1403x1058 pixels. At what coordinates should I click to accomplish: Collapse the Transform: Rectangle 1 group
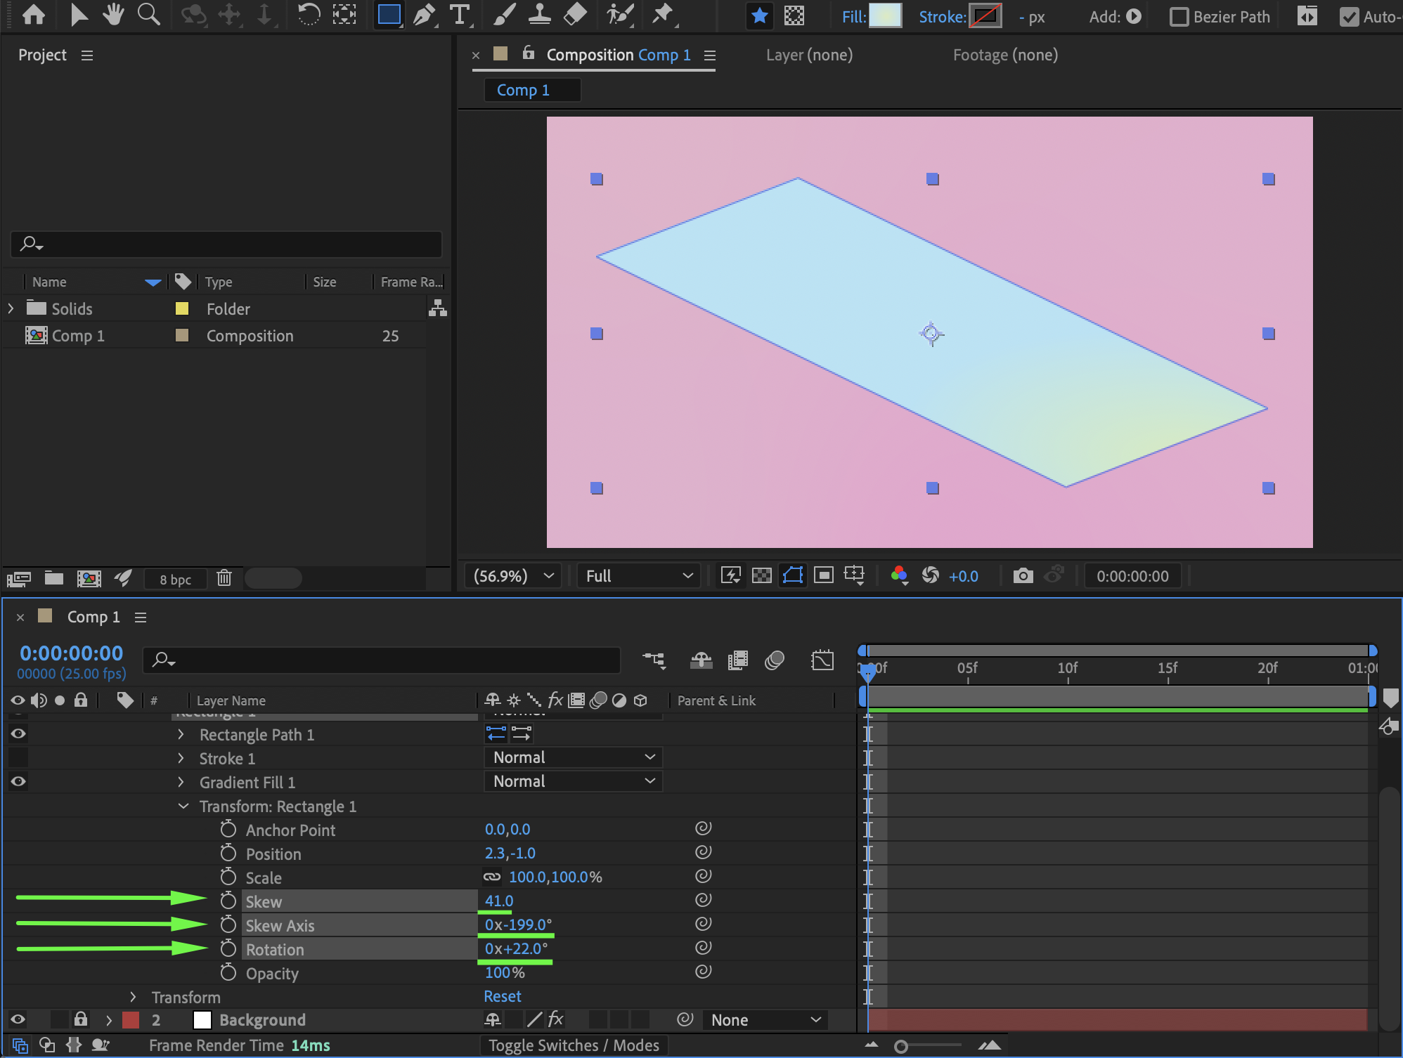[183, 806]
